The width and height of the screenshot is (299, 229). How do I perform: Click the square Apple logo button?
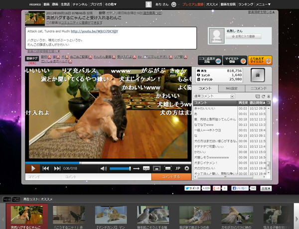point(258,75)
